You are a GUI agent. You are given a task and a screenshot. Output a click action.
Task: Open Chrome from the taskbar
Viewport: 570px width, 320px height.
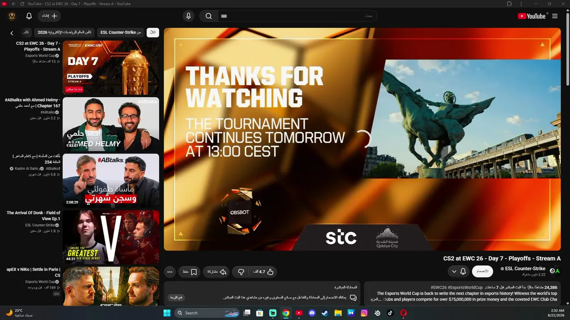pos(286,313)
